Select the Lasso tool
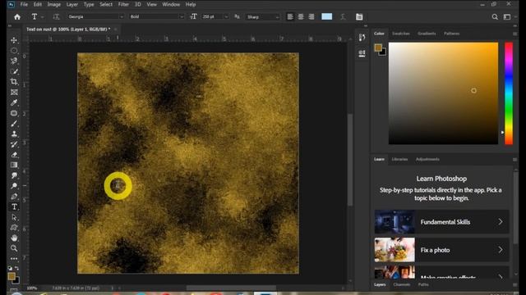The height and width of the screenshot is (295, 526). pyautogui.click(x=14, y=61)
